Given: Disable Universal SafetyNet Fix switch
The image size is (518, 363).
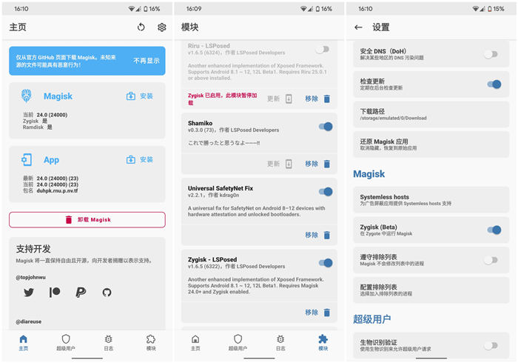Looking at the screenshot, I should click(x=326, y=191).
